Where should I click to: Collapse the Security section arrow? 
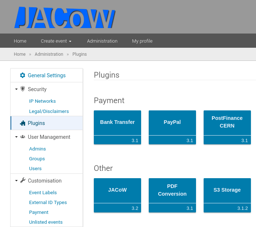(16, 89)
